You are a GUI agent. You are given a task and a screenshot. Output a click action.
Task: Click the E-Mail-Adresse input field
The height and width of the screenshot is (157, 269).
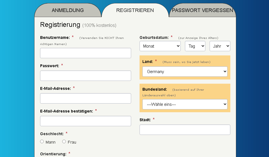tap(85, 99)
